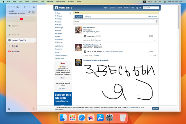Accept the cookies notice

(156, 108)
